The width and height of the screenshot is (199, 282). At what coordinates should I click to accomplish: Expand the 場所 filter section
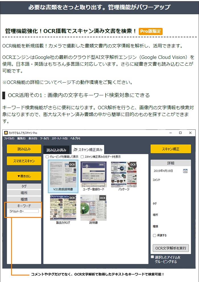click(x=24, y=193)
